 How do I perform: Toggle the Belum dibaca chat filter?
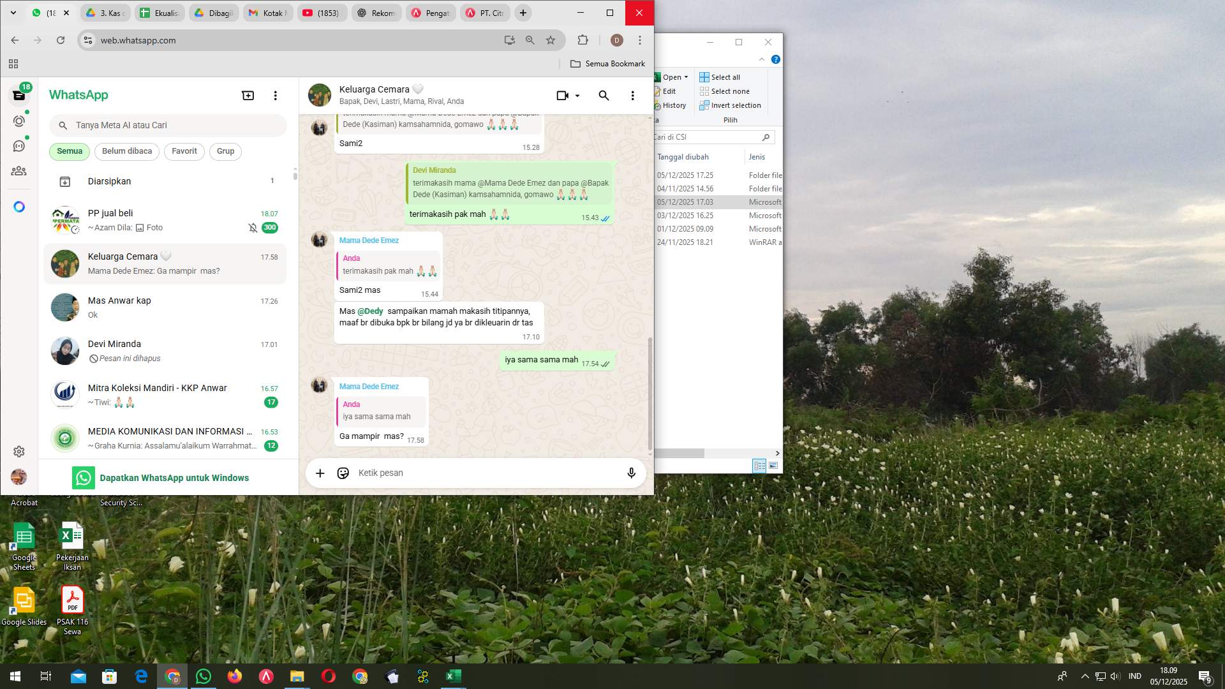126,151
